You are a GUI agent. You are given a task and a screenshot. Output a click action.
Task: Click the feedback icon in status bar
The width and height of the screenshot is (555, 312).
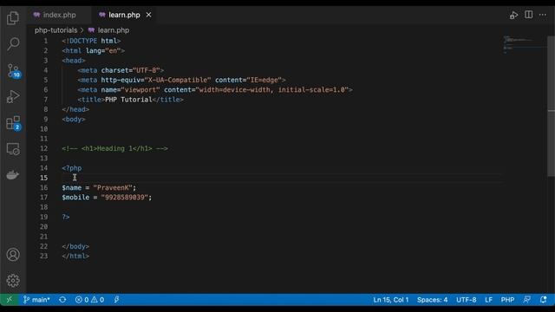click(x=526, y=300)
